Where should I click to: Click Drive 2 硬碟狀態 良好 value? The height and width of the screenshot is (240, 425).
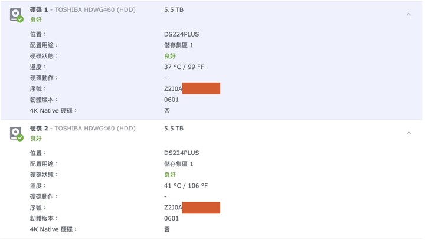[x=170, y=175]
